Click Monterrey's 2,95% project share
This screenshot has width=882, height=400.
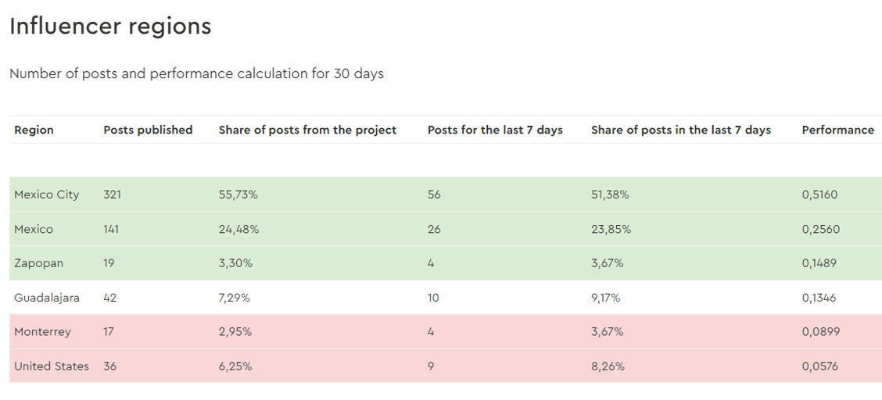[x=235, y=332]
